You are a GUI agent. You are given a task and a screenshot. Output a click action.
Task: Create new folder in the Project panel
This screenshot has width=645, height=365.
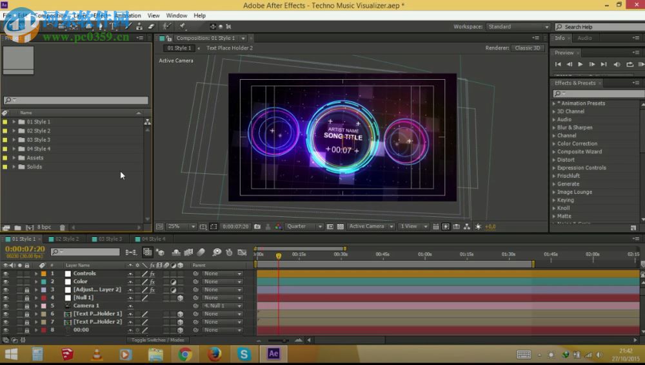[x=17, y=227]
